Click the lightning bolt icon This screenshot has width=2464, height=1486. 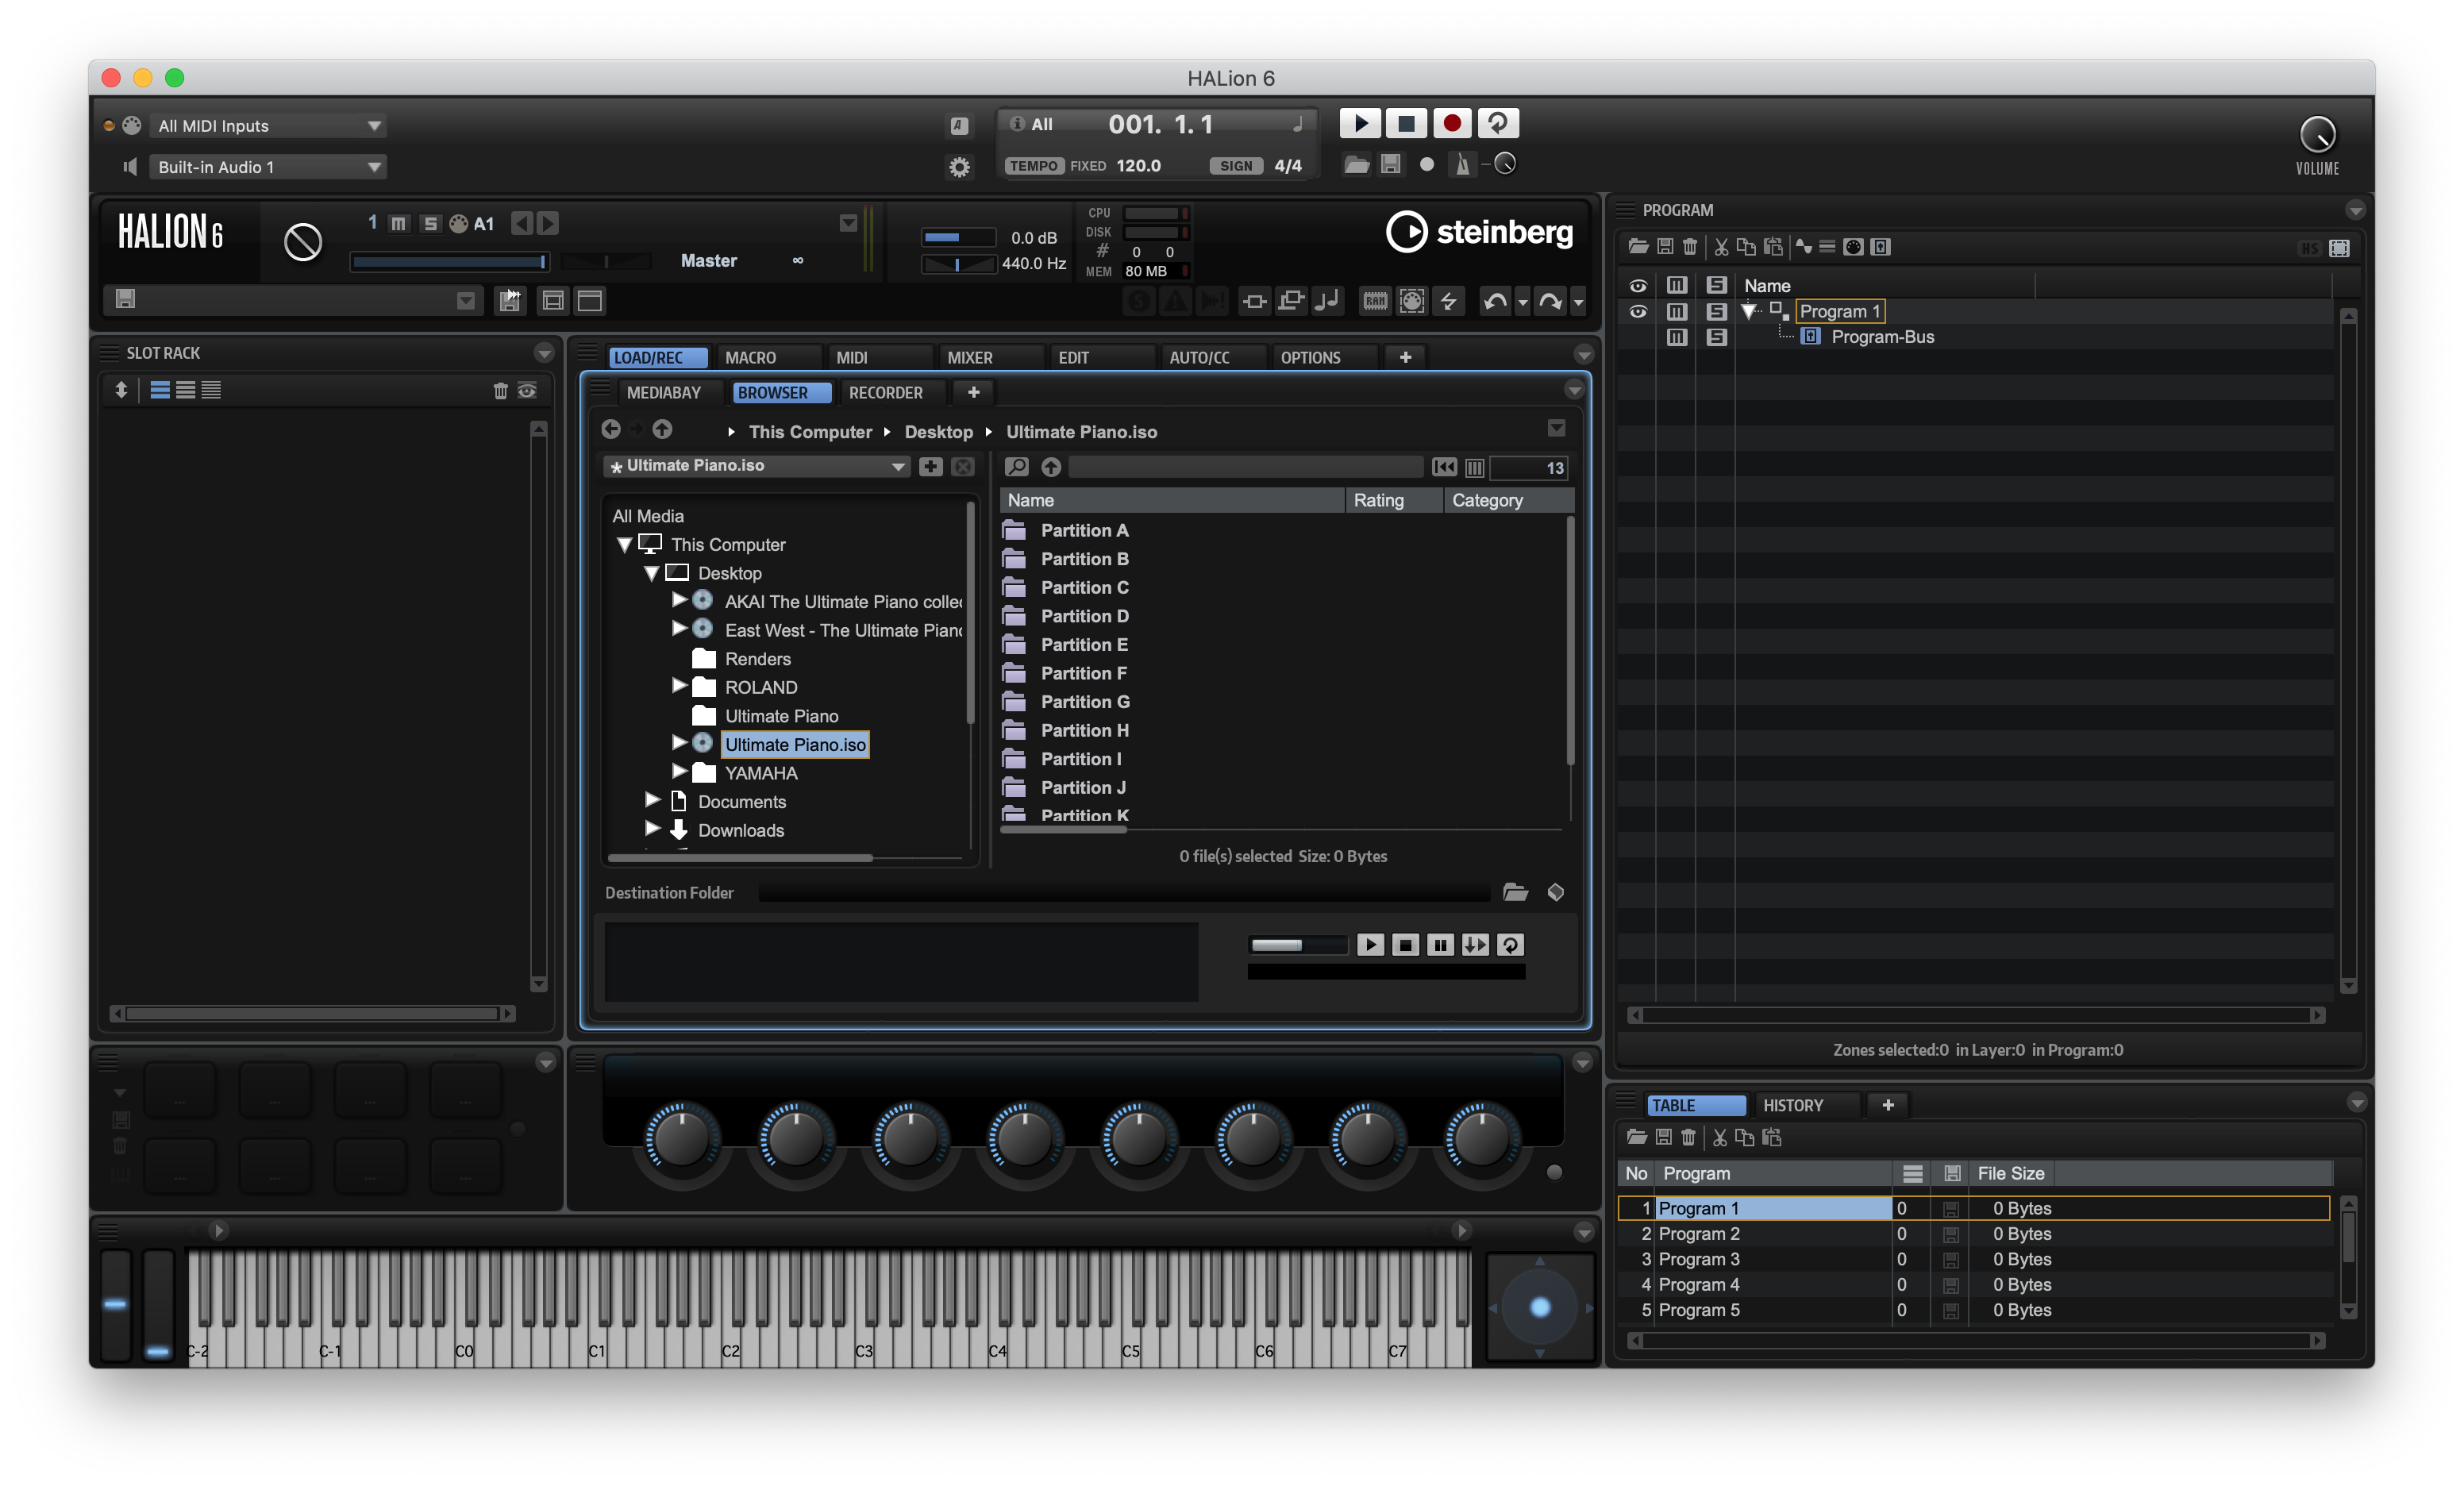click(x=1448, y=300)
